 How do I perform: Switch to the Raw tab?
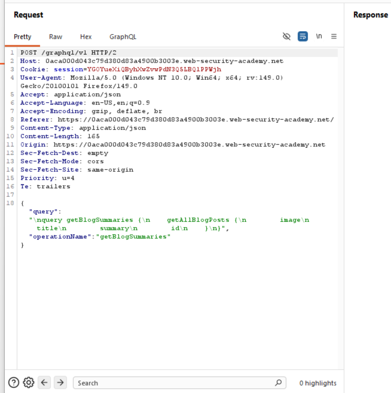55,37
